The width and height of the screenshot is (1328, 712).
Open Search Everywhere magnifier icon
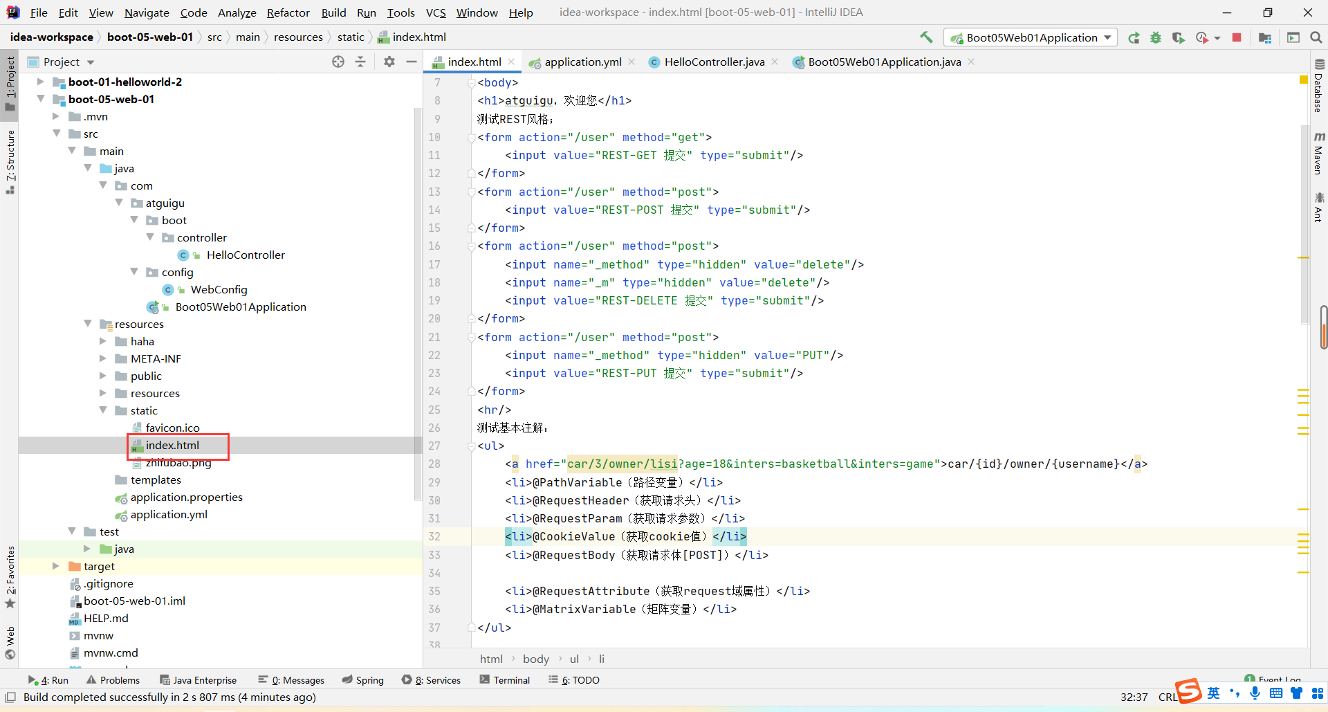1316,37
